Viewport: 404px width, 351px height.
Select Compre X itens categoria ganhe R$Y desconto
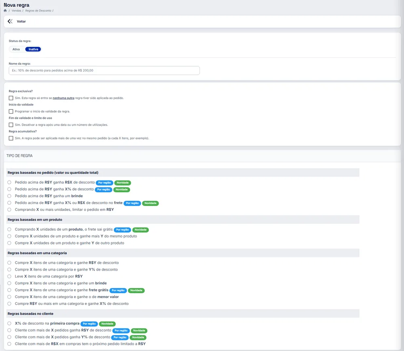9,263
